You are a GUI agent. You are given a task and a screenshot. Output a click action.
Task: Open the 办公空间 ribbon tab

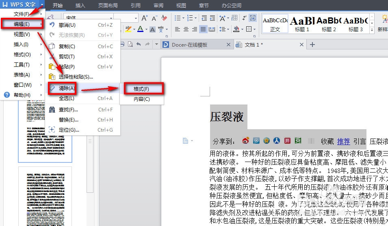tap(231, 5)
